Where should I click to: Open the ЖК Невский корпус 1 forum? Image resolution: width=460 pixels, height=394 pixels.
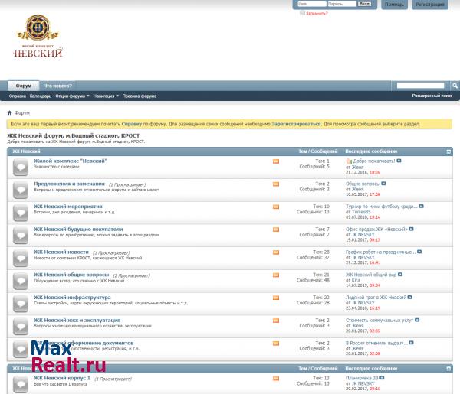pyautogui.click(x=62, y=378)
